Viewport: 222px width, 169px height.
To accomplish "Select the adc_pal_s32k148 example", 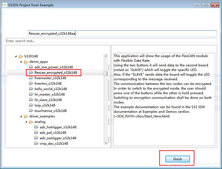I will (53, 133).
